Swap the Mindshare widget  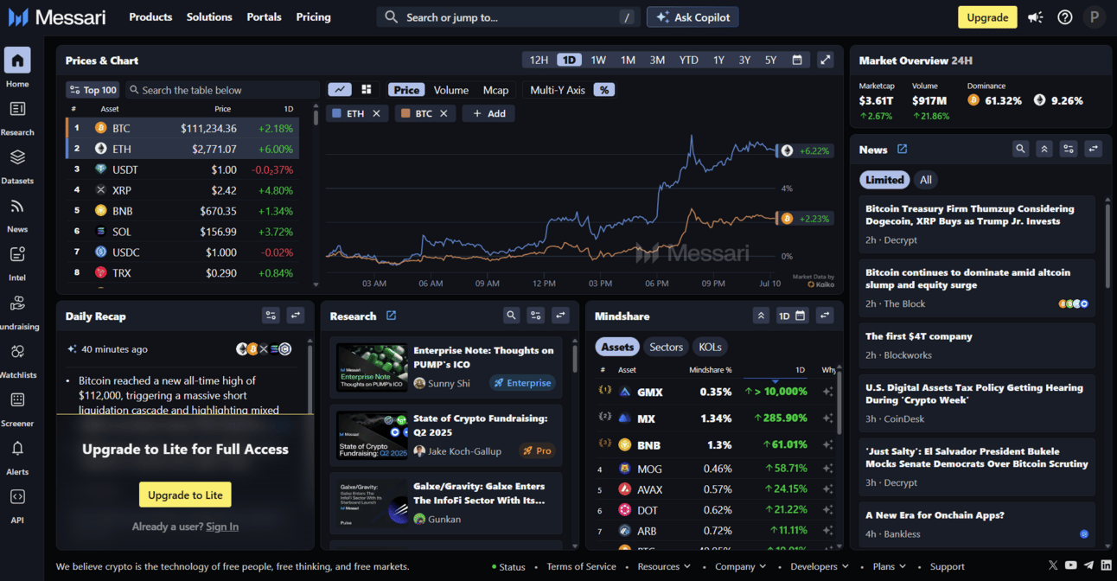click(x=825, y=316)
